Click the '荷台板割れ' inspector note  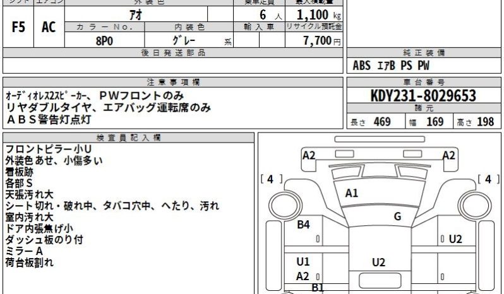click(29, 262)
